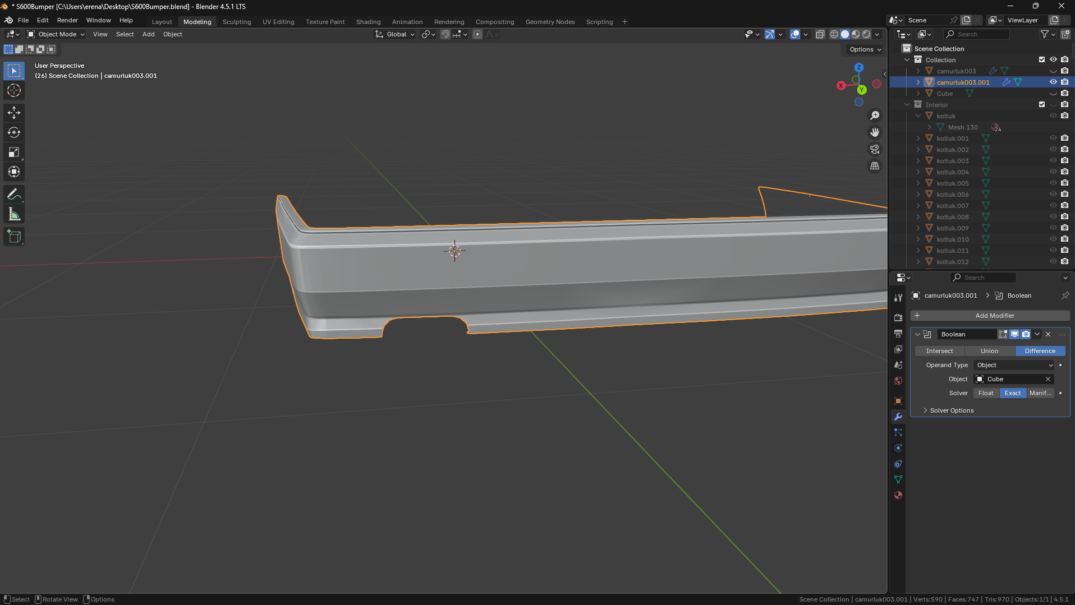
Task: Activate the Transform tool
Action: [14, 172]
